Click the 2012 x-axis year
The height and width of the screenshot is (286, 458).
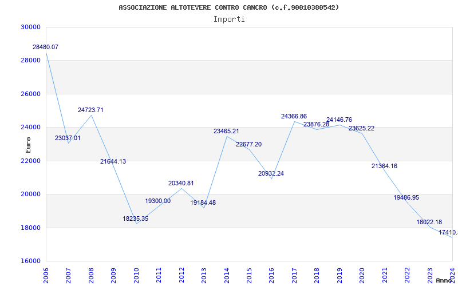pos(181,275)
